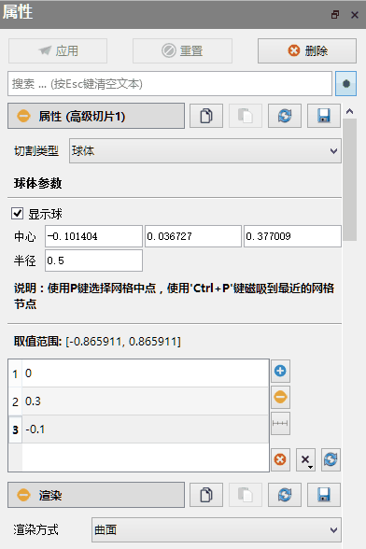
Task: Select value row 2 containing 0.3
Action: tap(138, 401)
